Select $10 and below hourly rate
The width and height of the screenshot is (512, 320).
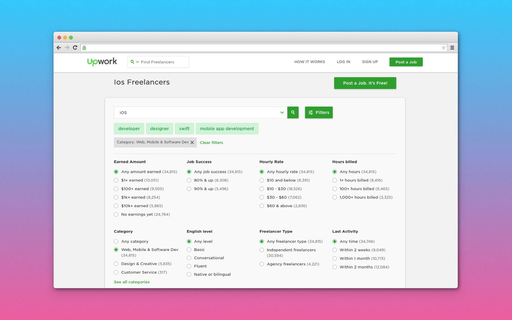point(262,180)
